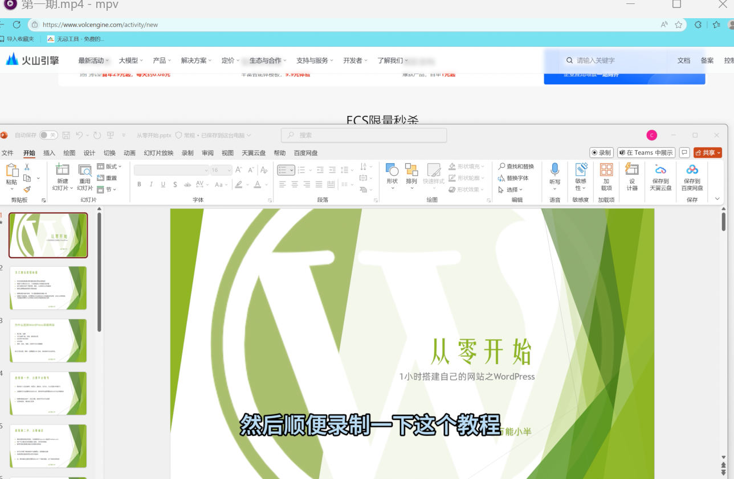Click the New Slide (新建幻灯片) icon

point(63,170)
